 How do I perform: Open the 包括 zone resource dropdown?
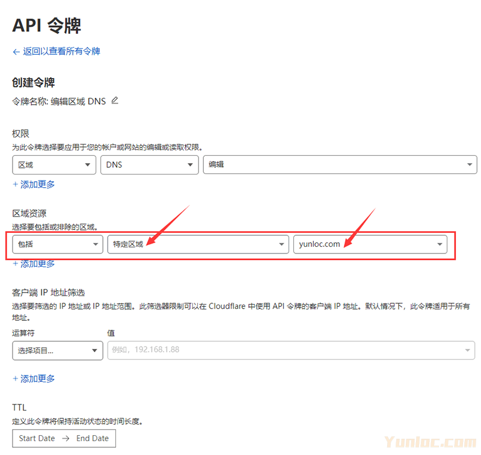pyautogui.click(x=57, y=244)
